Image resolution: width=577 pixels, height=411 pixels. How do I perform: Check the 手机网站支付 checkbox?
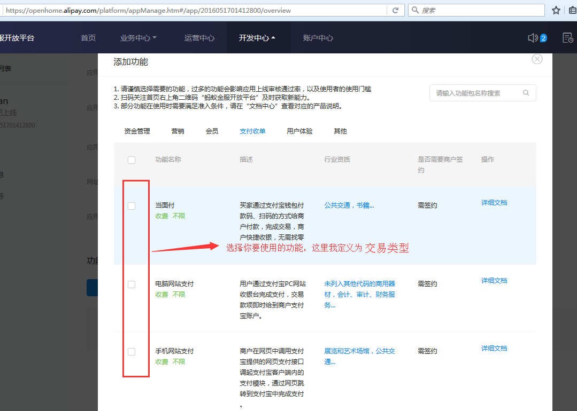[x=132, y=352]
